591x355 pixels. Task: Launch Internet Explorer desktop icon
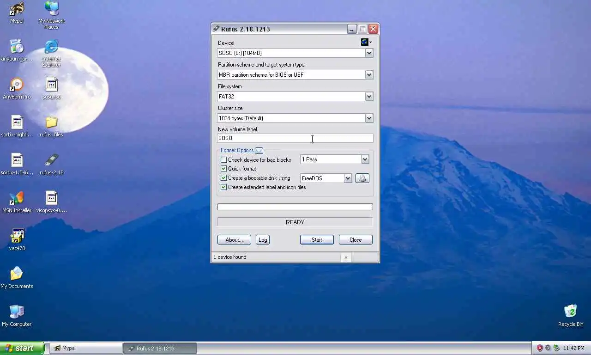tap(51, 53)
